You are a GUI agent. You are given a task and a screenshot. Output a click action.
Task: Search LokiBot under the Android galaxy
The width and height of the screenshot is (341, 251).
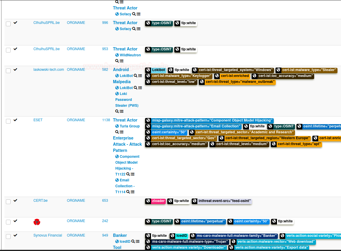(135, 76)
